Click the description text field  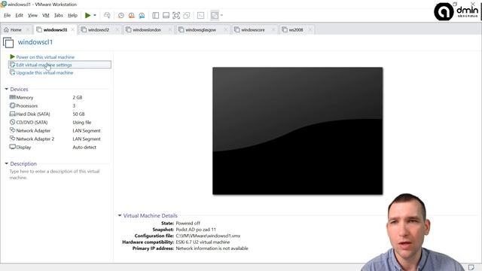point(54,175)
